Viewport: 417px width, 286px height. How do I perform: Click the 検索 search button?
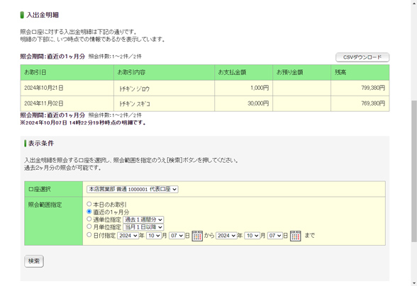tap(34, 261)
